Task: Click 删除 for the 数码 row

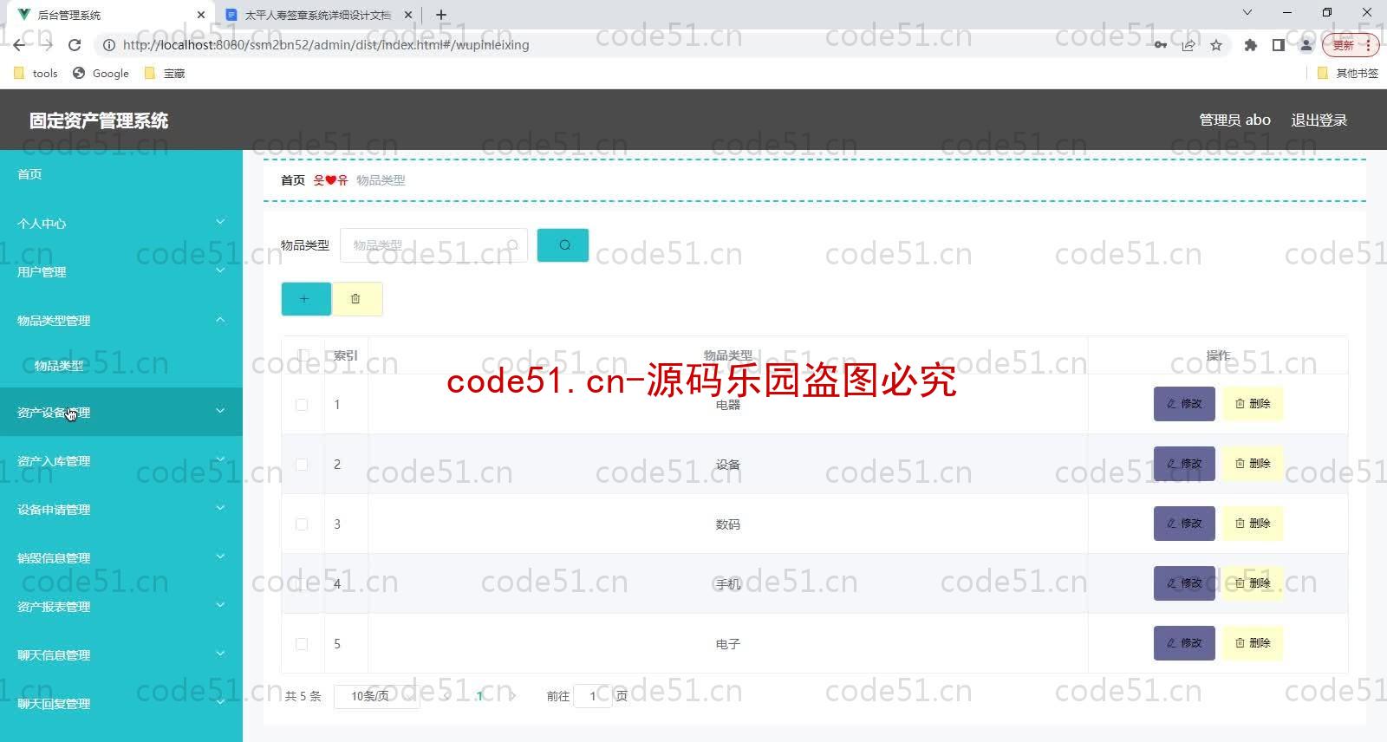Action: click(1253, 524)
